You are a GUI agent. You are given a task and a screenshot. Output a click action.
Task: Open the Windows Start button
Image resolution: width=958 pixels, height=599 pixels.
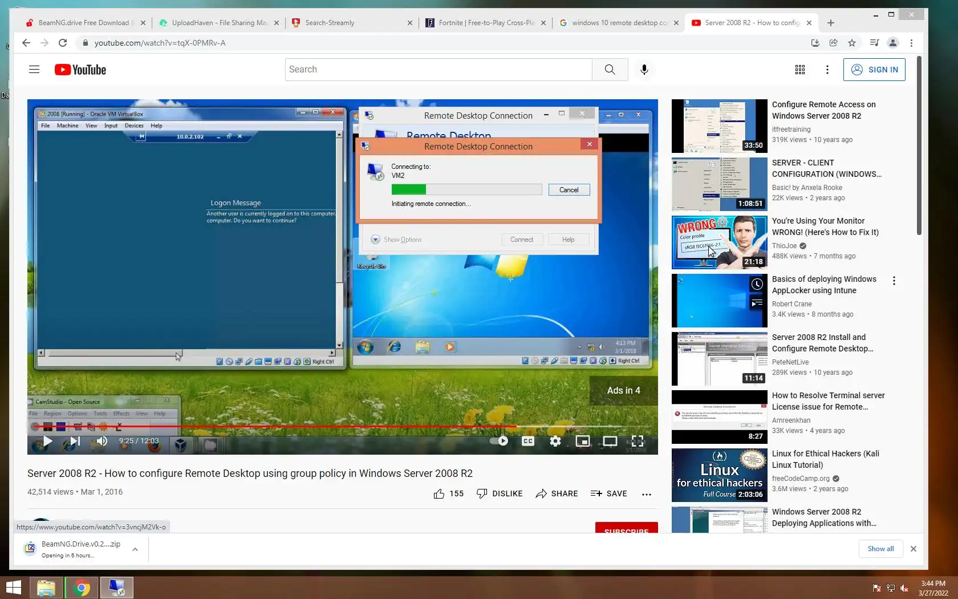pos(14,588)
